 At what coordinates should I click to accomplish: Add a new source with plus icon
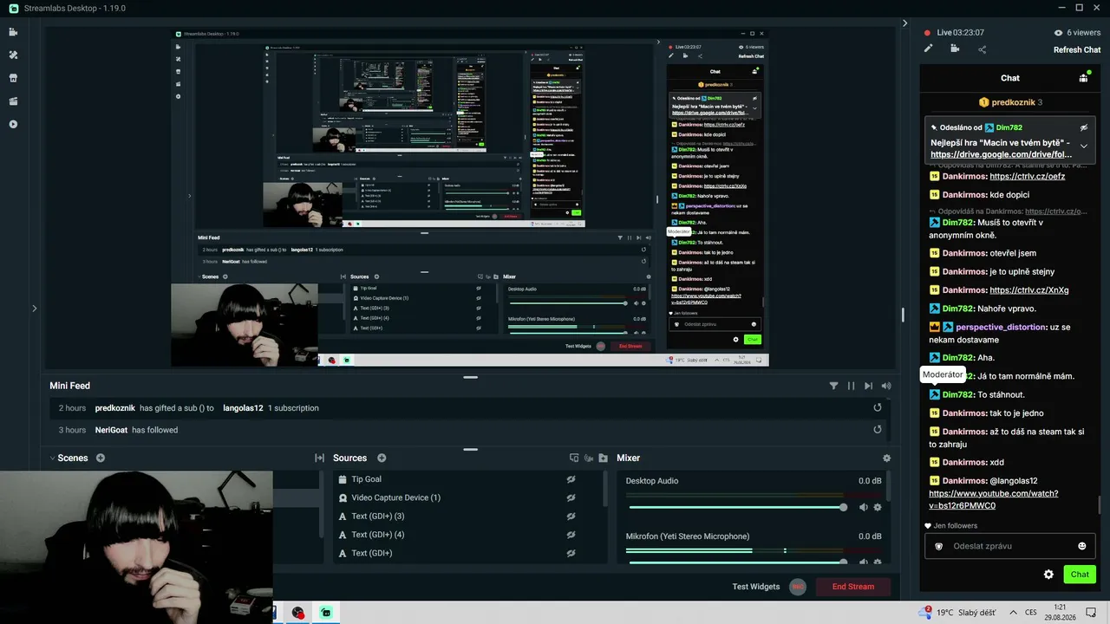click(382, 458)
